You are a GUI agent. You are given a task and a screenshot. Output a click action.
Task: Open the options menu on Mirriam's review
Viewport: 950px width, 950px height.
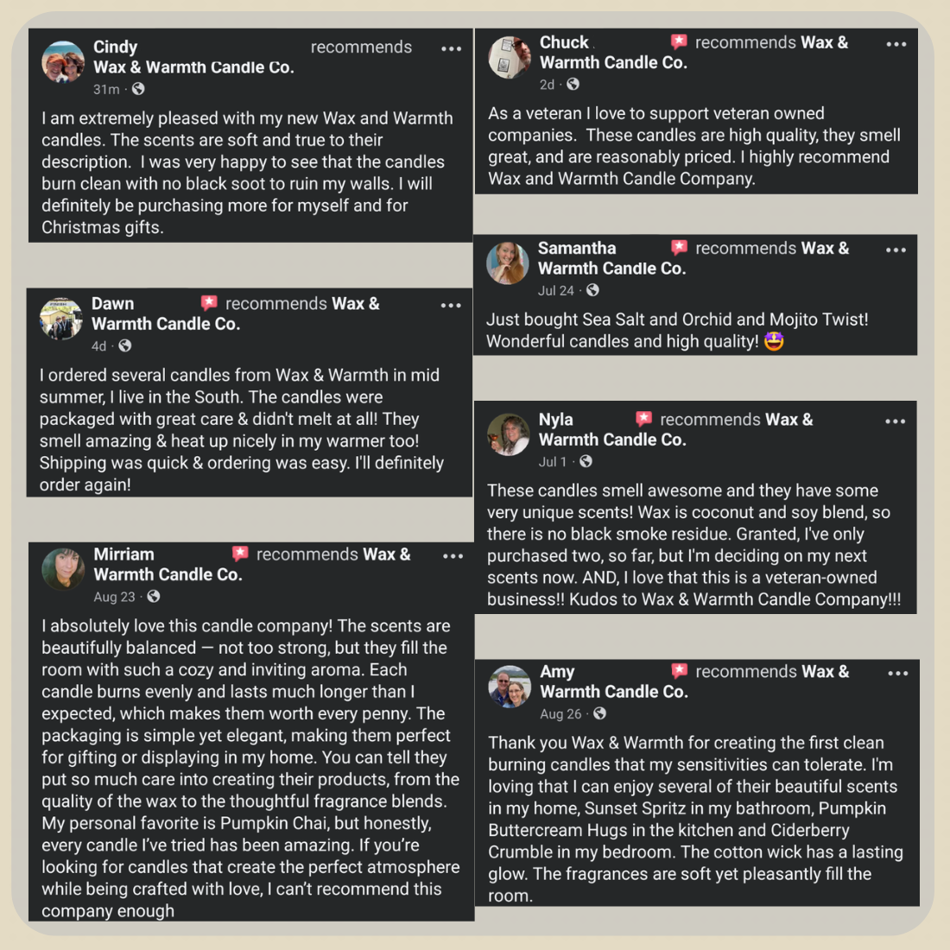pos(453,556)
